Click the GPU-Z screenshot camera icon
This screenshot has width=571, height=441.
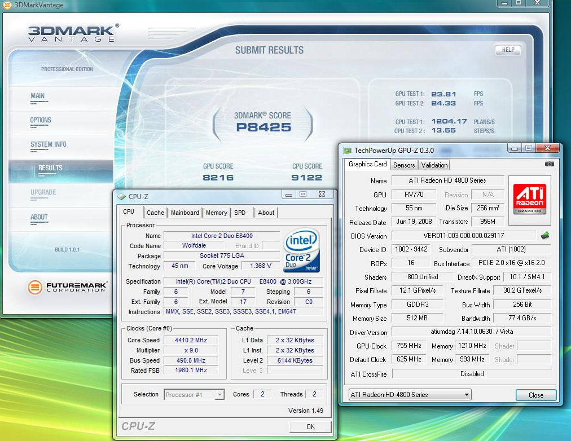coord(549,164)
